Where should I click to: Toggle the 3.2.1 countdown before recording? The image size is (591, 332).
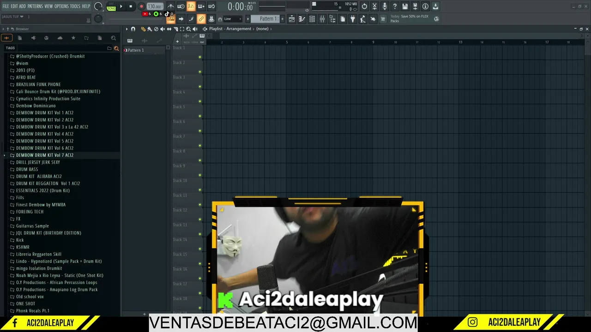coord(191,6)
